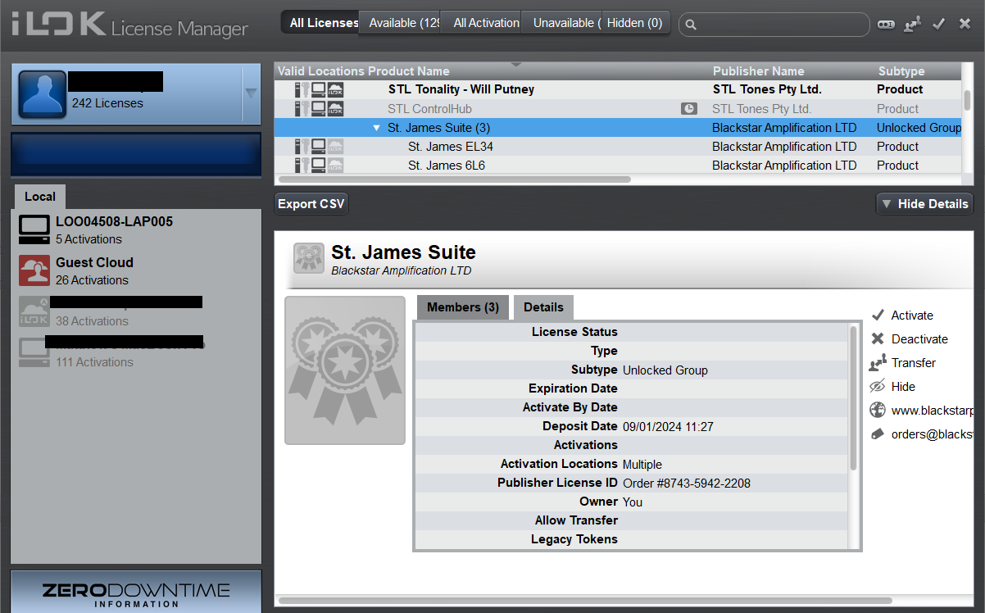This screenshot has width=985, height=613.
Task: Click the details table vertical scrollbar
Action: [x=853, y=397]
